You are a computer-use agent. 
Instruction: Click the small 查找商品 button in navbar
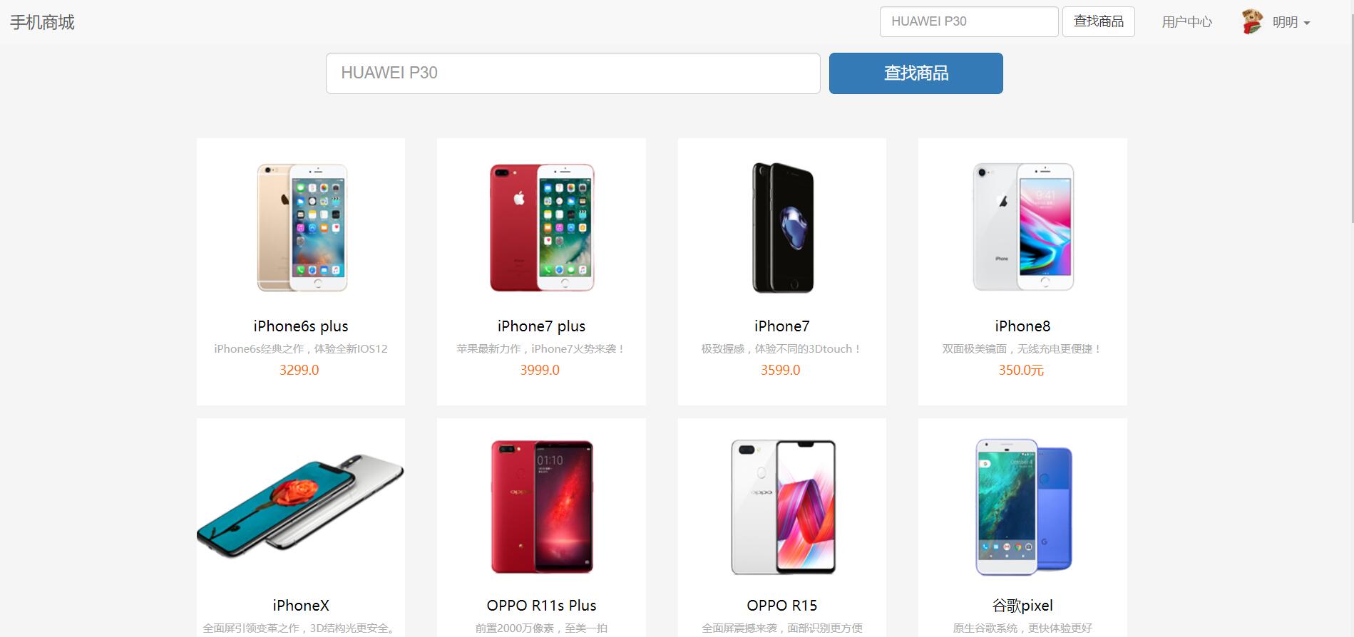coord(1099,21)
